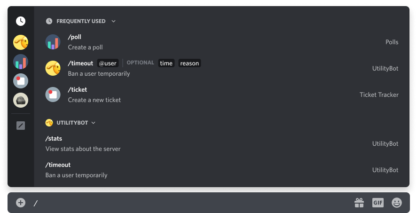
Task: Open the GIF picker
Action: (378, 203)
